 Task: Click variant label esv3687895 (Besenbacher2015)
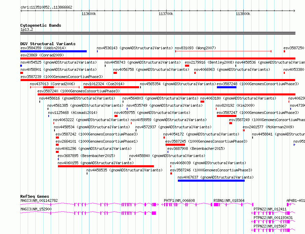pyautogui.click(x=87, y=156)
